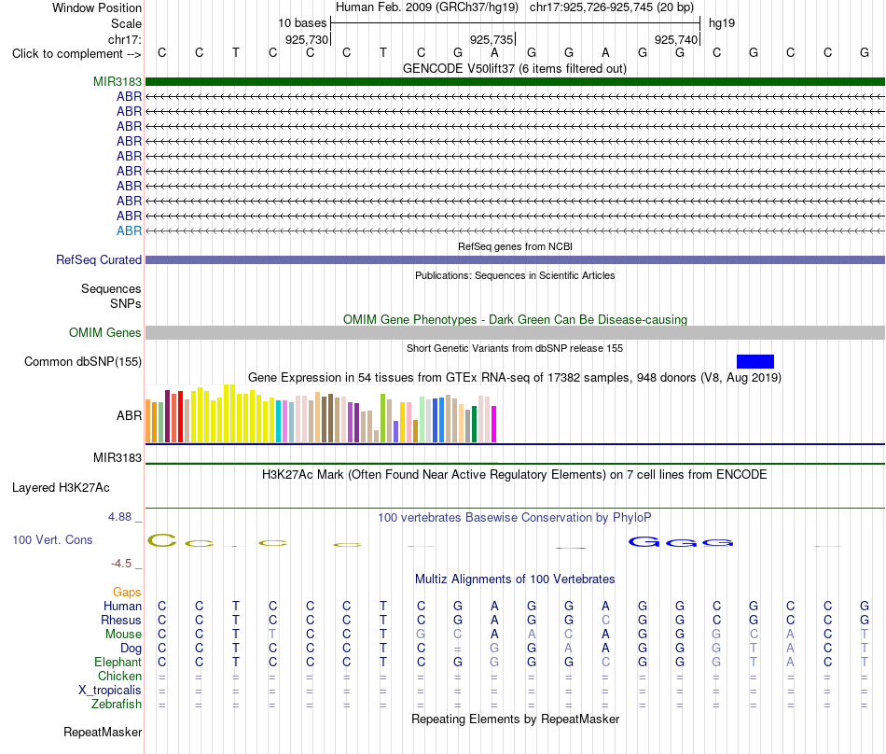Open 100 vertebrates PhyloP conservation title
This screenshot has width=886, height=754.
pos(515,518)
